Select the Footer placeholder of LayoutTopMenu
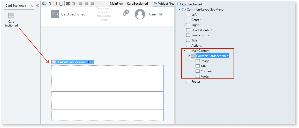 tap(196, 81)
